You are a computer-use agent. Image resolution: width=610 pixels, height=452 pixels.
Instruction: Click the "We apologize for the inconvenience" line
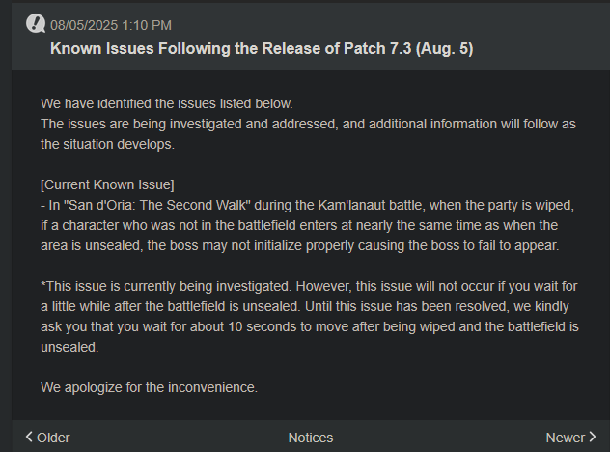coord(149,387)
